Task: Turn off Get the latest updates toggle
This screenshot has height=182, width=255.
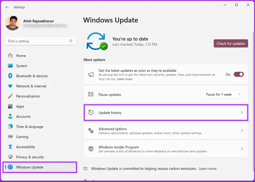Action: [238, 74]
